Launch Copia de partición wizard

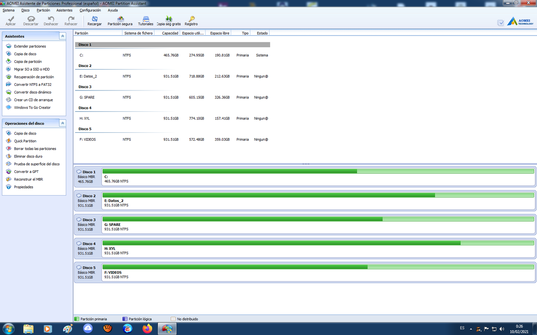(28, 62)
